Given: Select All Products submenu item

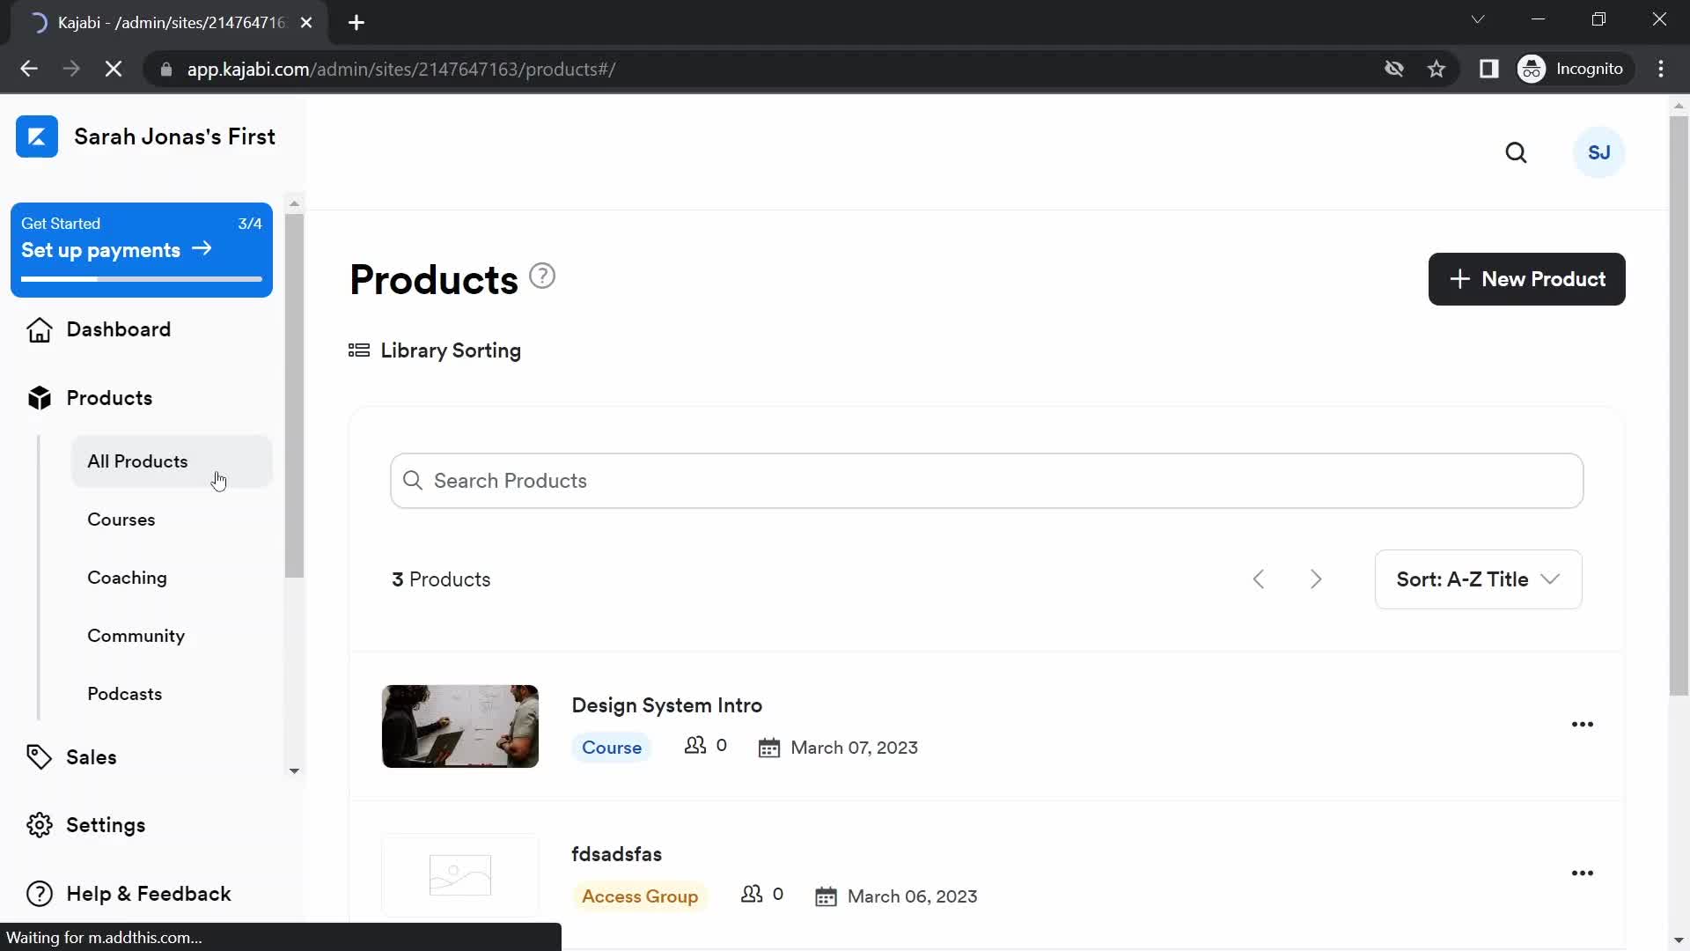Looking at the screenshot, I should 172,461.
